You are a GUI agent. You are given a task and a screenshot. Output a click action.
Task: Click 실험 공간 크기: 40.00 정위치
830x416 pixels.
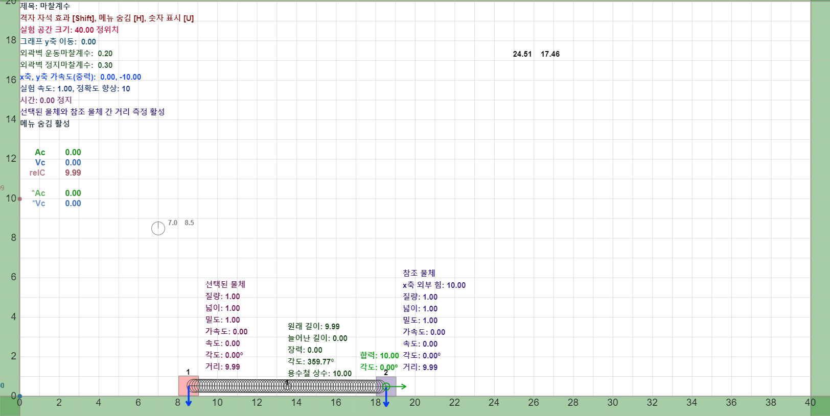[70, 30]
